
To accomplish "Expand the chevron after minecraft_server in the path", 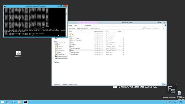I will click(100, 28).
